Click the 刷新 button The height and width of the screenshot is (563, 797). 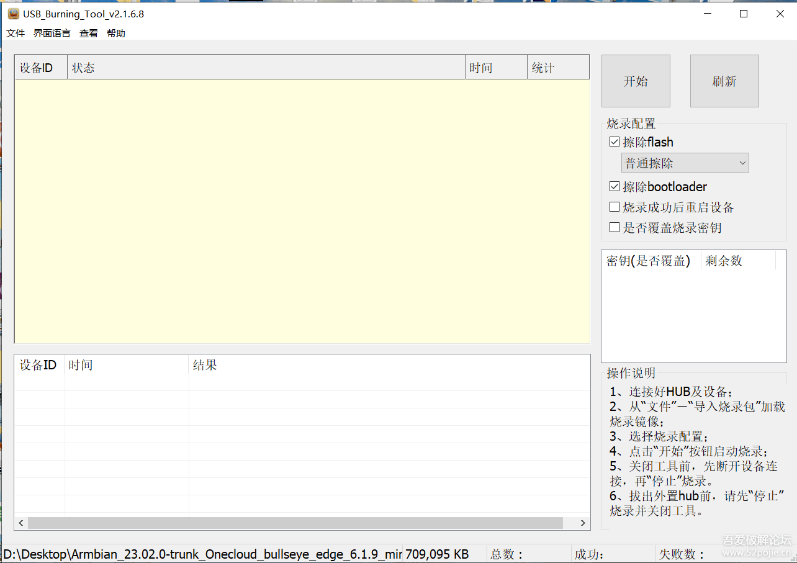click(724, 81)
